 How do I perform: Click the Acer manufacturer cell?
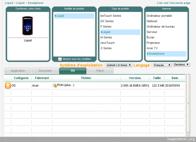click(x=36, y=86)
